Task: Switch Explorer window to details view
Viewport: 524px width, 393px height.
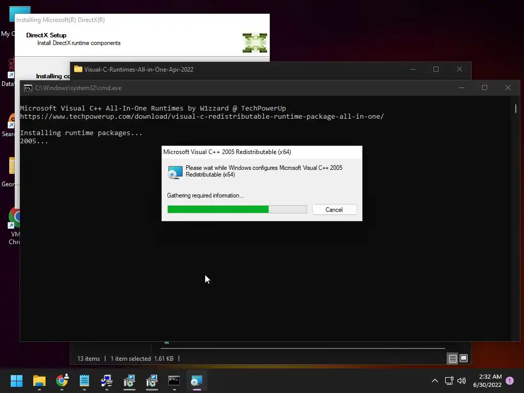Action: (452, 359)
